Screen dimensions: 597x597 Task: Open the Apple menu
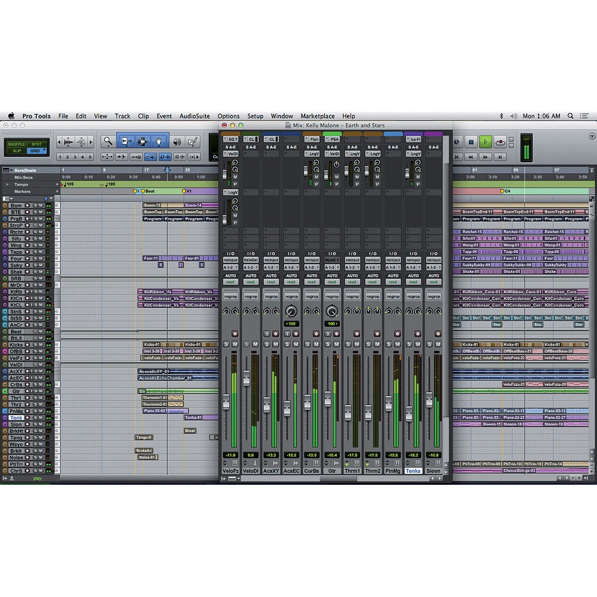(x=11, y=116)
